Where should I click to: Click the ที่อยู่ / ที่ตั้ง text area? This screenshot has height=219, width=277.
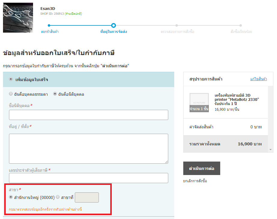click(x=88, y=148)
